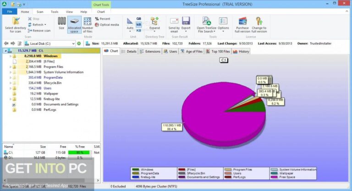Select KB unit
The width and height of the screenshot is (352, 191).
[139, 30]
